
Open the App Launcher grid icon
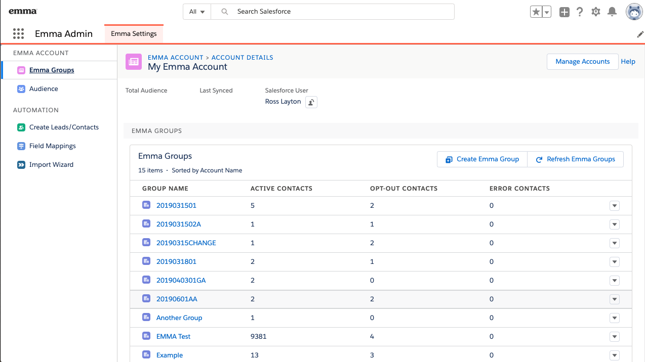(x=18, y=34)
